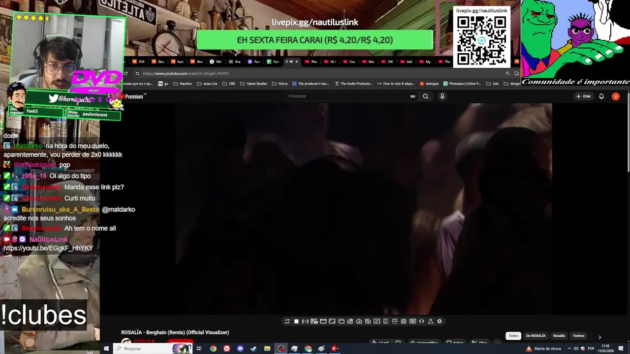Switch to the Plan YouTube tab
Screen dimensions: 630x354
311,61
